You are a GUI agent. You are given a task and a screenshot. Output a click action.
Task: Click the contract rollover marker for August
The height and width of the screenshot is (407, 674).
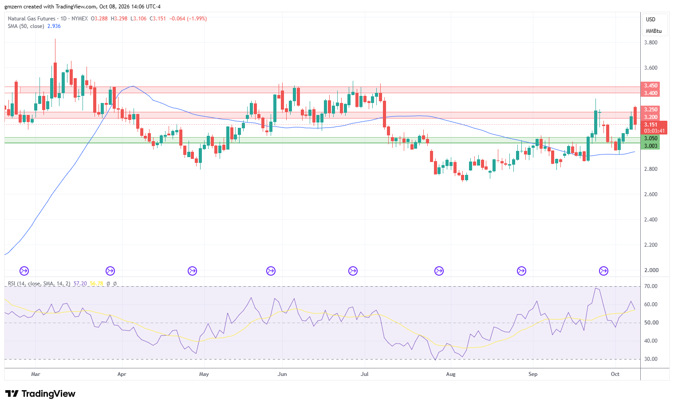click(439, 271)
